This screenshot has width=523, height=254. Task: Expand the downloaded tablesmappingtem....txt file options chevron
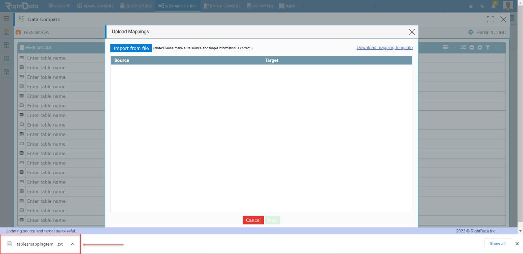click(72, 244)
